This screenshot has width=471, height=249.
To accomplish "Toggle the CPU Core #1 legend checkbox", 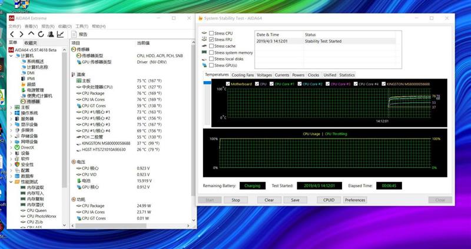I will click(x=271, y=84).
